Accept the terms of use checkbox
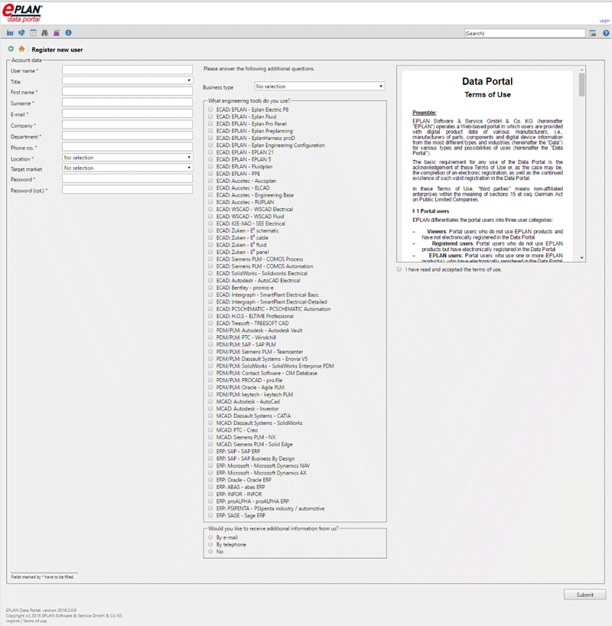This screenshot has width=612, height=626. (399, 269)
